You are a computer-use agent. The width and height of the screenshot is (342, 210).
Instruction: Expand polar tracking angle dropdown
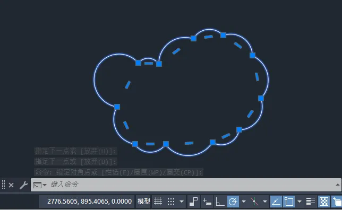[244, 202]
